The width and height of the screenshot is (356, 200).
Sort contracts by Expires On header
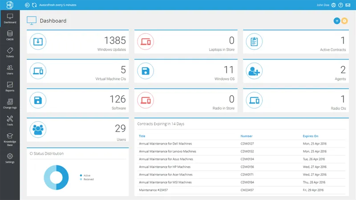[310, 136]
